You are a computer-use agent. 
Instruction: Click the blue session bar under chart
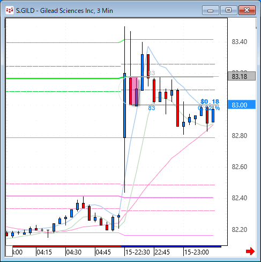171,246
